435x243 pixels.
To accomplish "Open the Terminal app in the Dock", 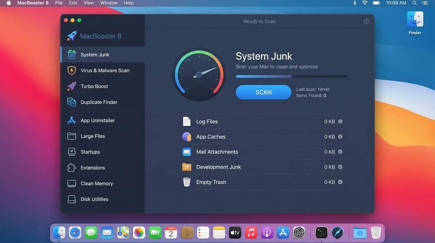I will (321, 233).
